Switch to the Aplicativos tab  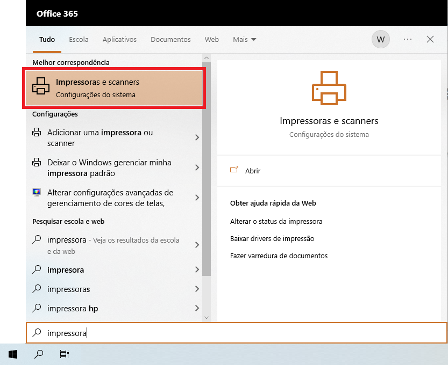tap(119, 39)
